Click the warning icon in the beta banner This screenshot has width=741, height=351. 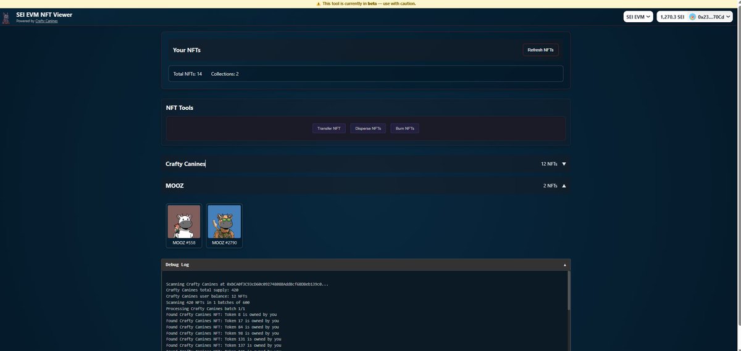[x=318, y=4]
